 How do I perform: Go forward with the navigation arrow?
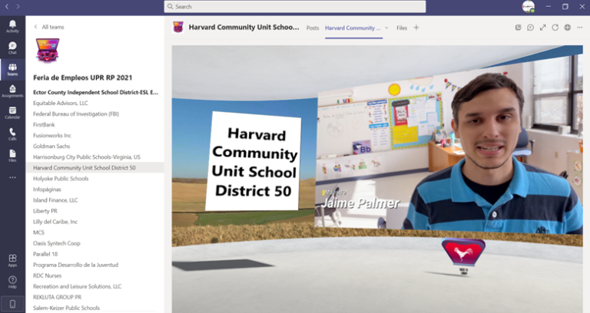click(x=18, y=6)
